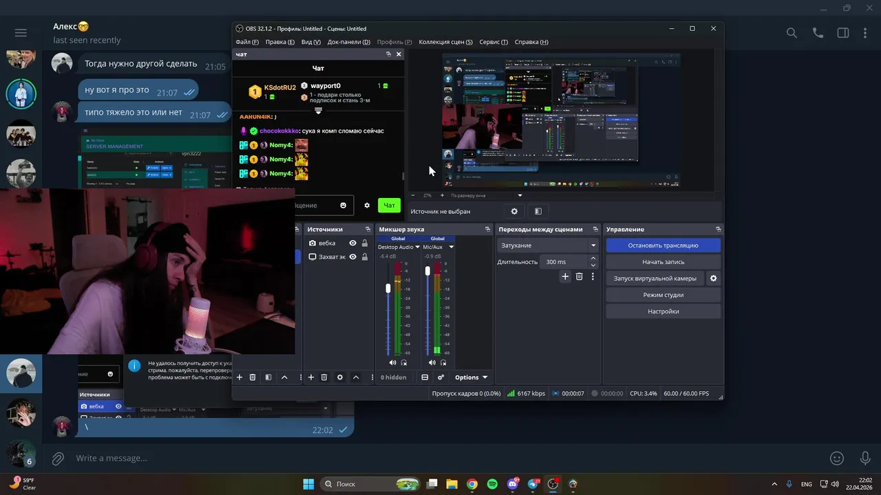
Task: Lock the Захват эк source
Action: click(x=365, y=257)
